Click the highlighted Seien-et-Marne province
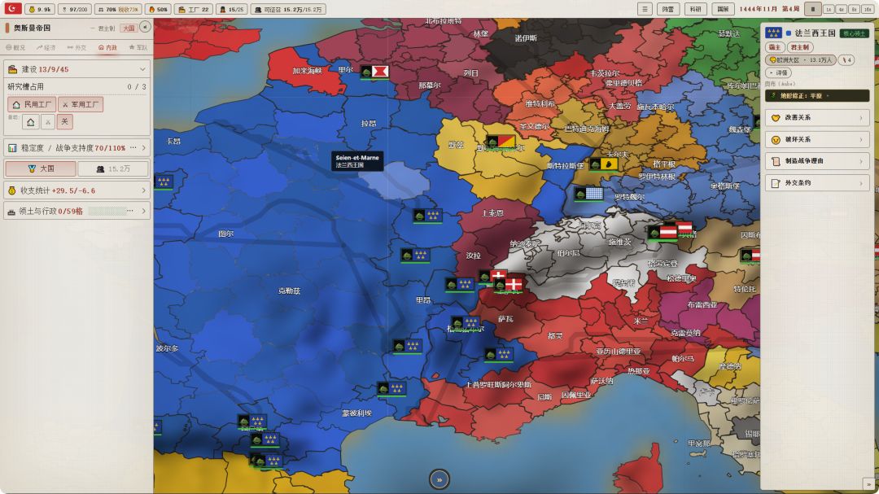Viewport: 879px width, 494px height. click(396, 181)
